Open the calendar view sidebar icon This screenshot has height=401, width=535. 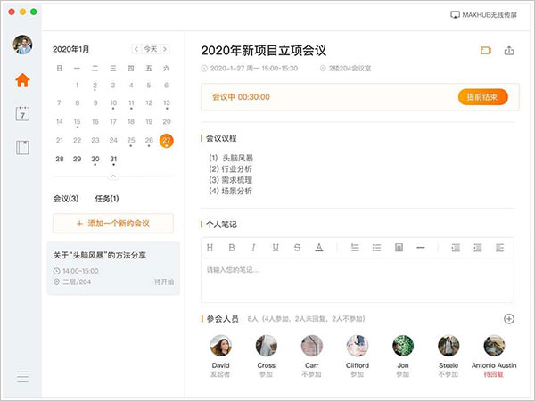click(x=22, y=113)
